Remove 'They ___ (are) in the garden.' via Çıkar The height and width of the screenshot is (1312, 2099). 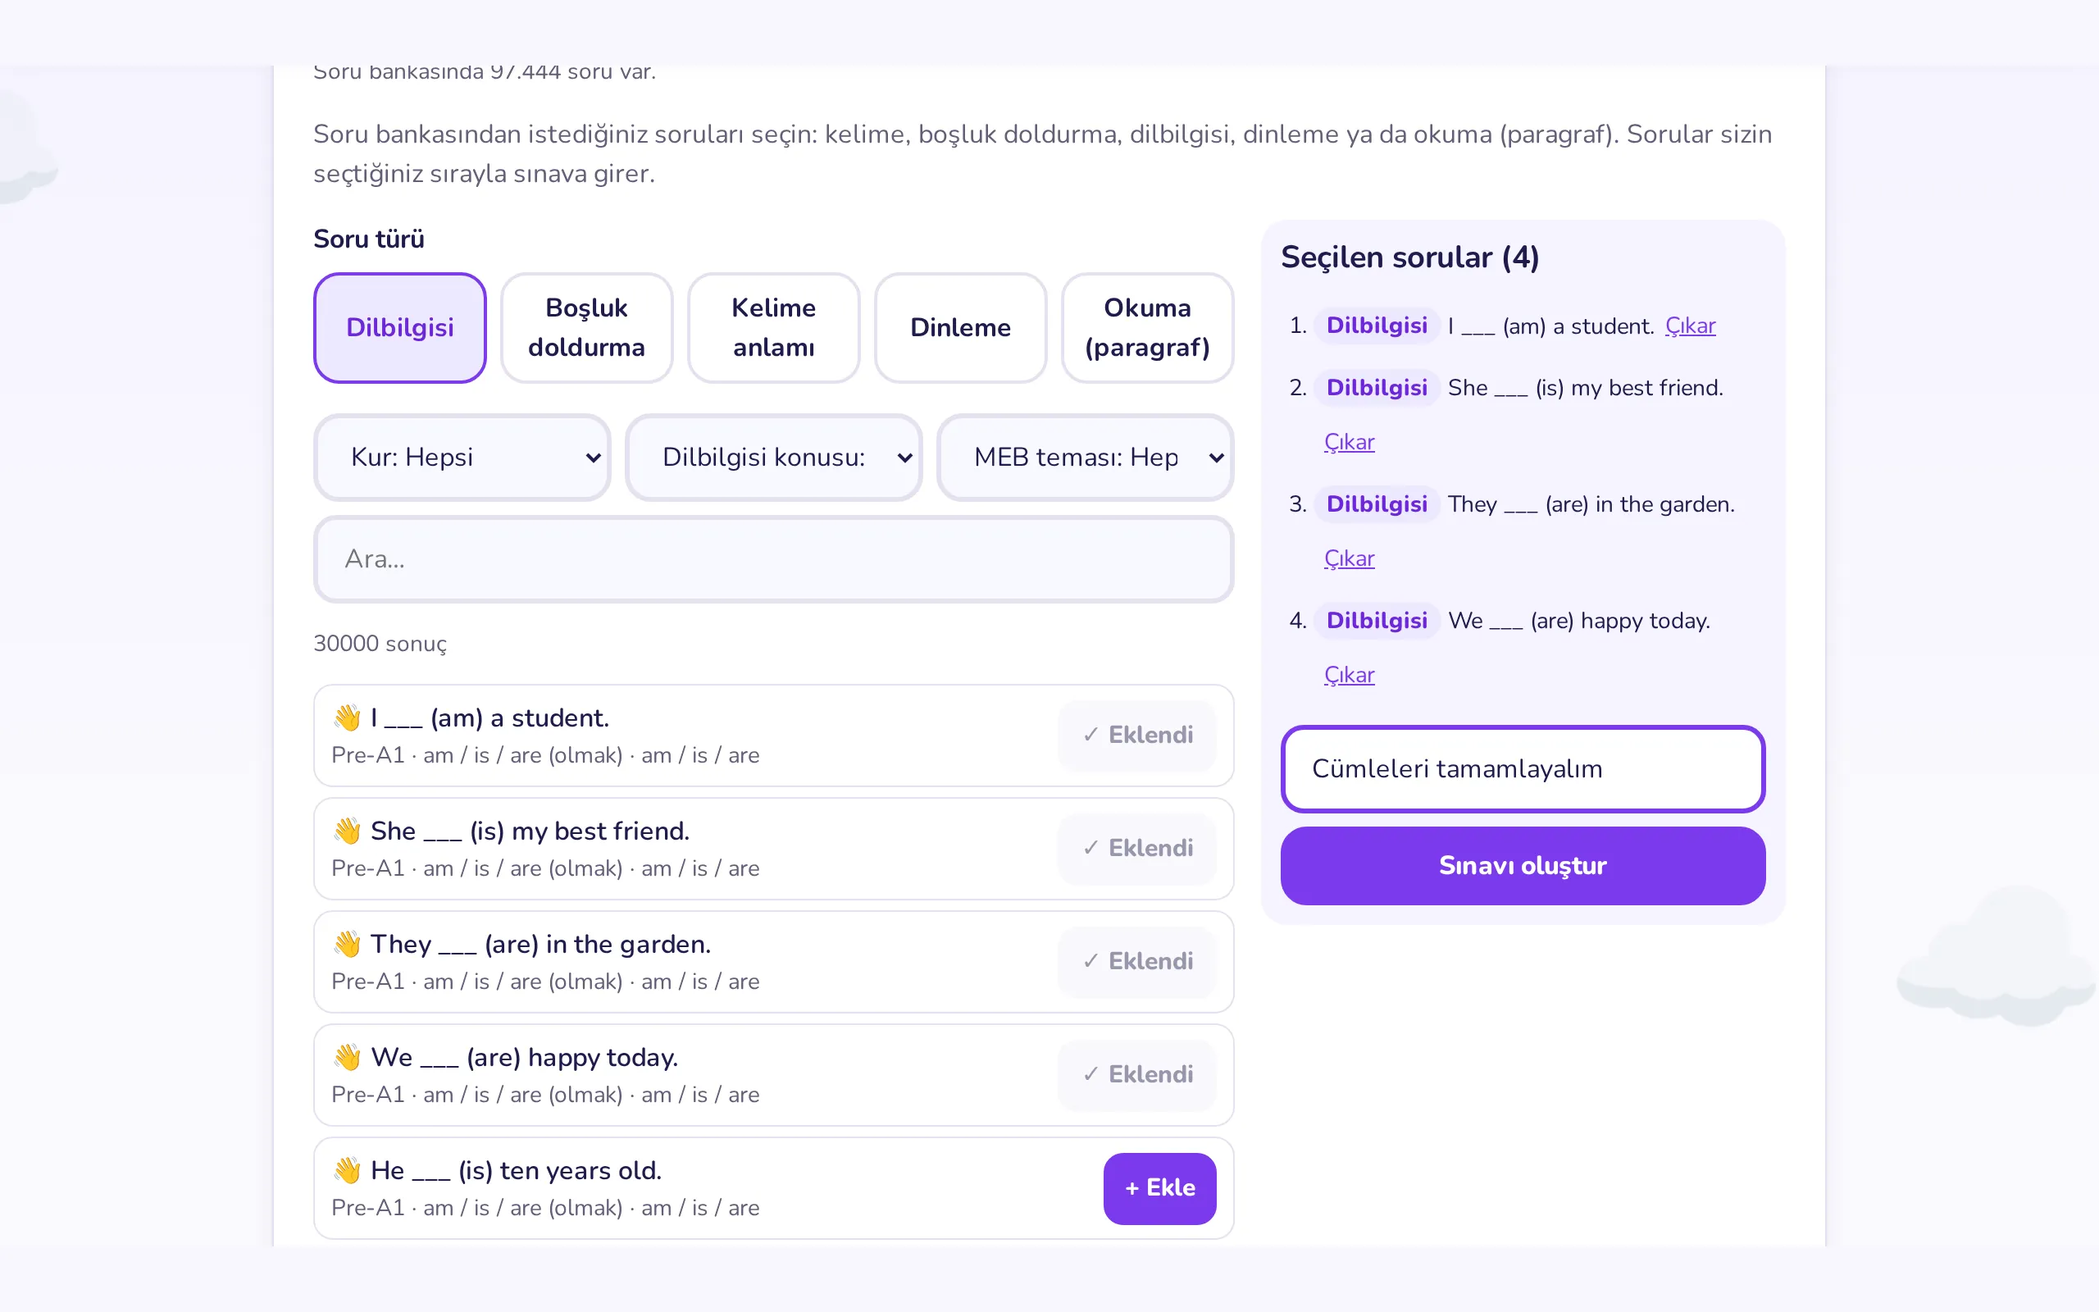pos(1349,558)
